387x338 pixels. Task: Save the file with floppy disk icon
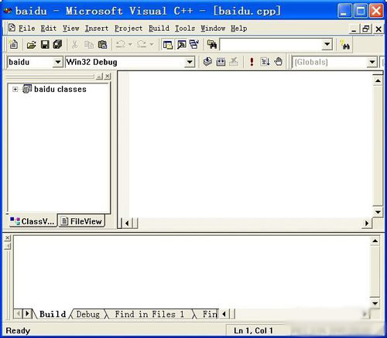[x=45, y=45]
